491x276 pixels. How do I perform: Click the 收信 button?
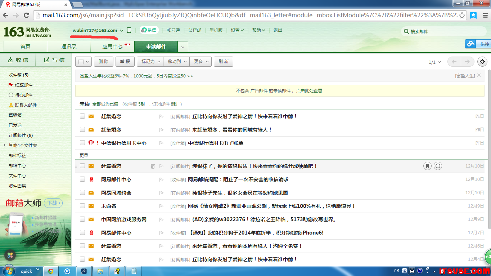point(18,60)
